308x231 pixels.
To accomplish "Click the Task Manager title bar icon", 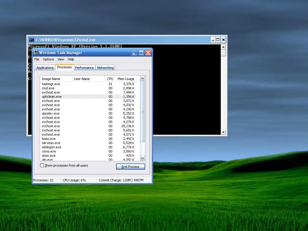I will pyautogui.click(x=36, y=52).
